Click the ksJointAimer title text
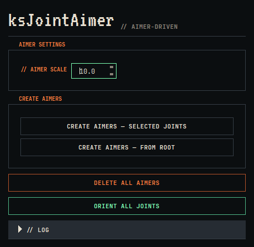 61,20
